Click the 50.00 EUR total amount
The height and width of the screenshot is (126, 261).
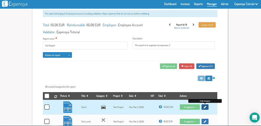(168, 107)
